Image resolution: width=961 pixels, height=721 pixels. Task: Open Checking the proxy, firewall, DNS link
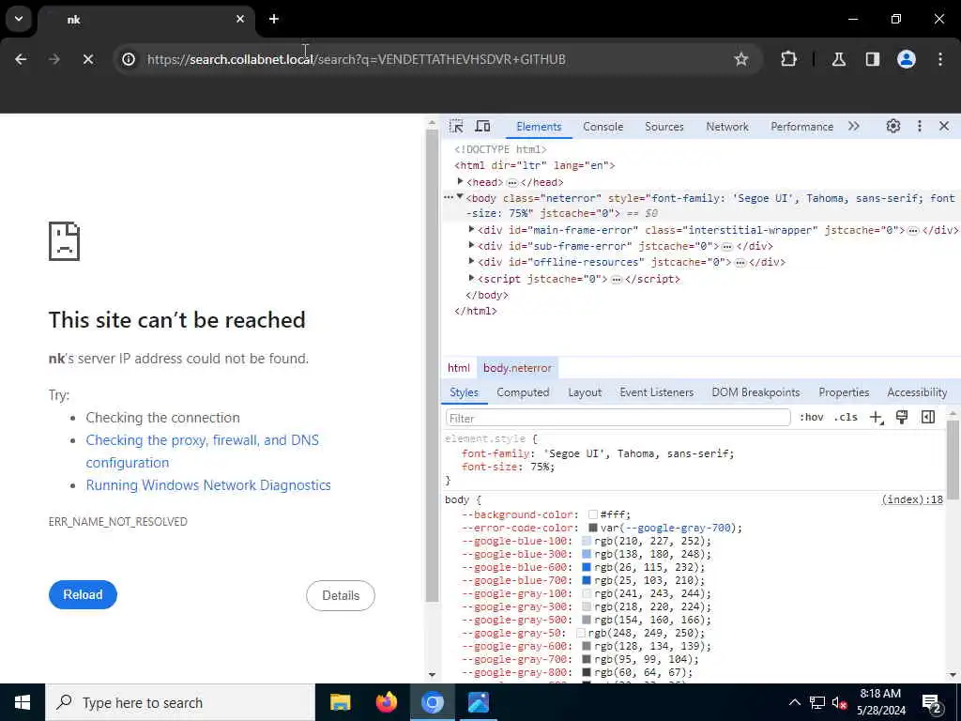pyautogui.click(x=203, y=452)
